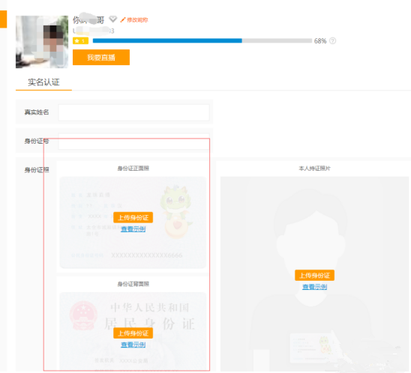The height and width of the screenshot is (373, 411).
Task: Click the blue level progress bar
Action: (202, 40)
